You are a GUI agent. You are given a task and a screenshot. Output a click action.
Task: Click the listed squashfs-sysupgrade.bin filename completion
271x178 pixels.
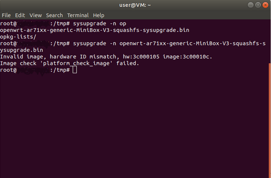pyautogui.click(x=95, y=30)
